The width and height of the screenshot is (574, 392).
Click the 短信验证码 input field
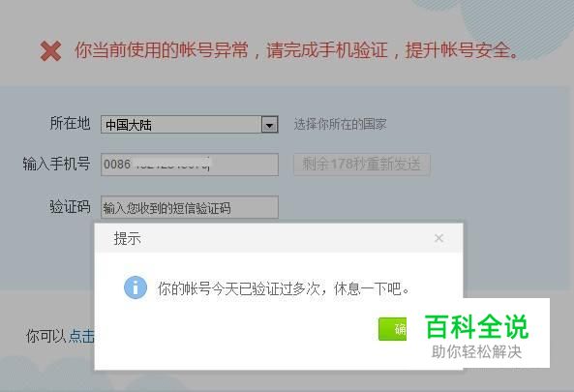click(190, 207)
